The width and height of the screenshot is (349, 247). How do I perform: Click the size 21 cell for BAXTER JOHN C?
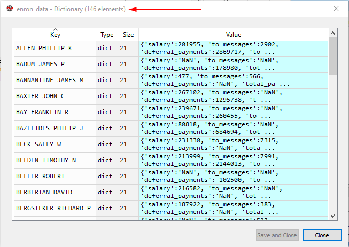[x=128, y=96]
